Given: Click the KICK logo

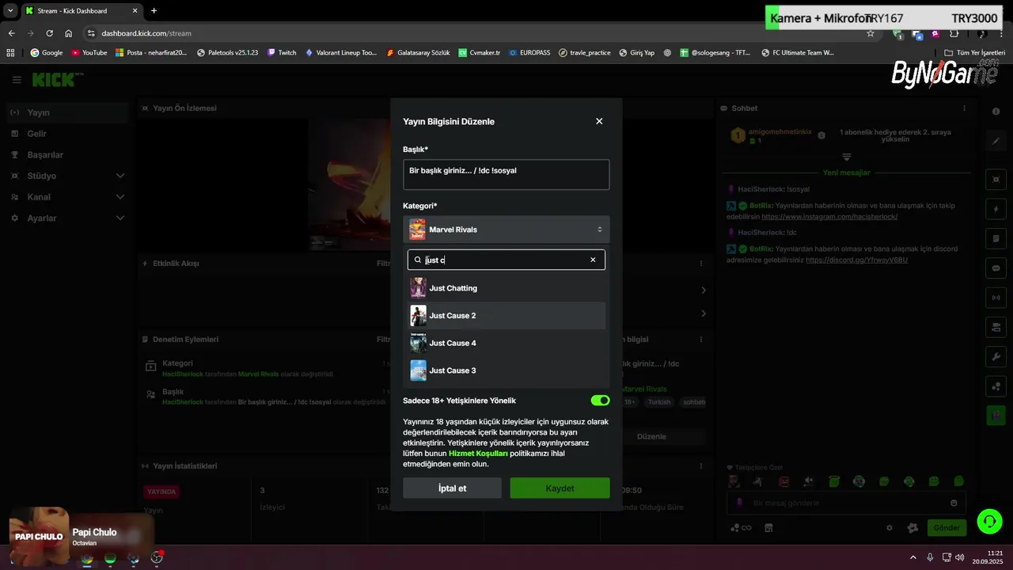Looking at the screenshot, I should 57,80.
